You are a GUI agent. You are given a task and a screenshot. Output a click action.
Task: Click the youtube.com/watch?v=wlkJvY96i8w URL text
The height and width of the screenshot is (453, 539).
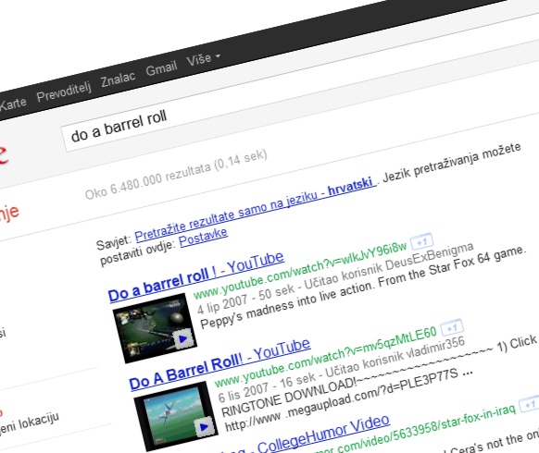click(x=300, y=271)
